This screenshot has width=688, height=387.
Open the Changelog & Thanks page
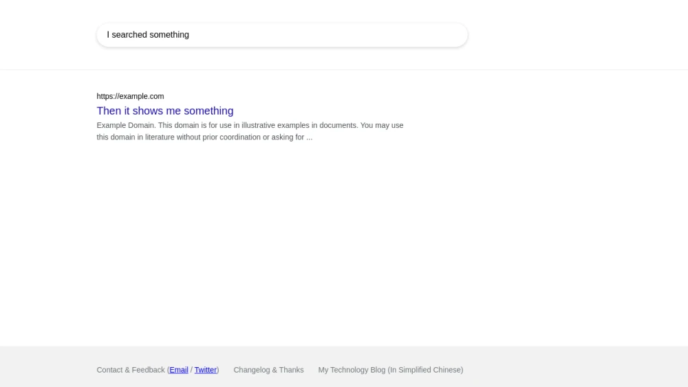point(268,370)
